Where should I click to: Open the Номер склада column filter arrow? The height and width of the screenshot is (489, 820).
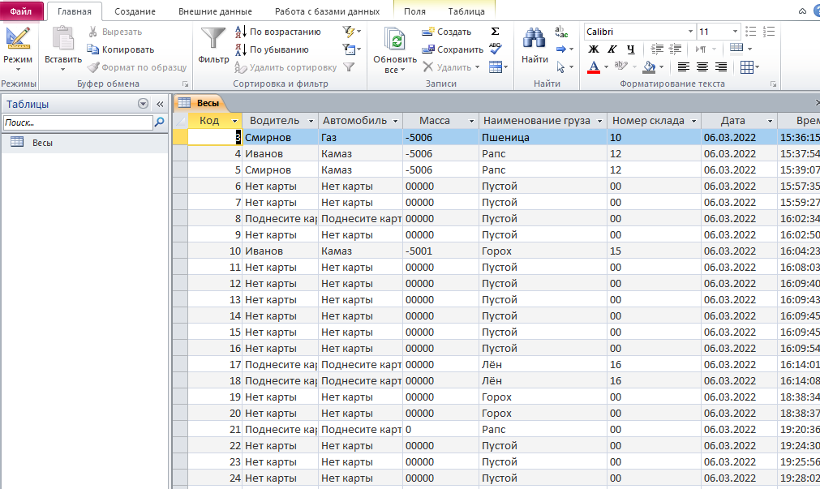coord(694,122)
